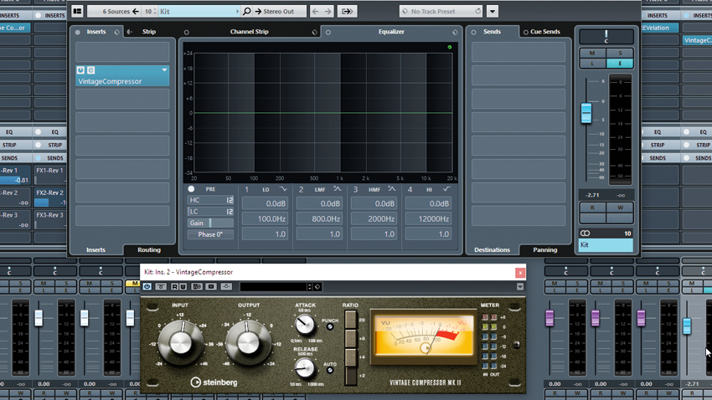Select ratio +4 button on compressor
Image resolution: width=712 pixels, height=400 pixels.
point(350,357)
